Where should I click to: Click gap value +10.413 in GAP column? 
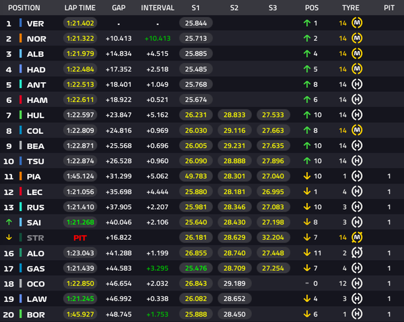pos(119,38)
